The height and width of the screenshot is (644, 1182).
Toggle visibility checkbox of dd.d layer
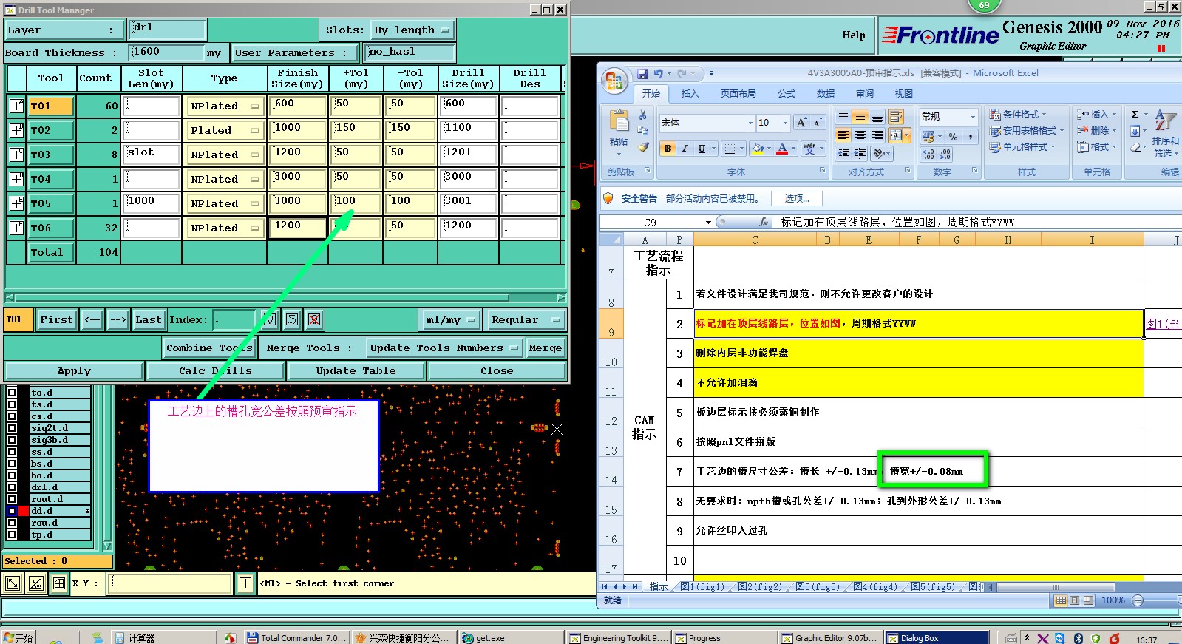(12, 511)
